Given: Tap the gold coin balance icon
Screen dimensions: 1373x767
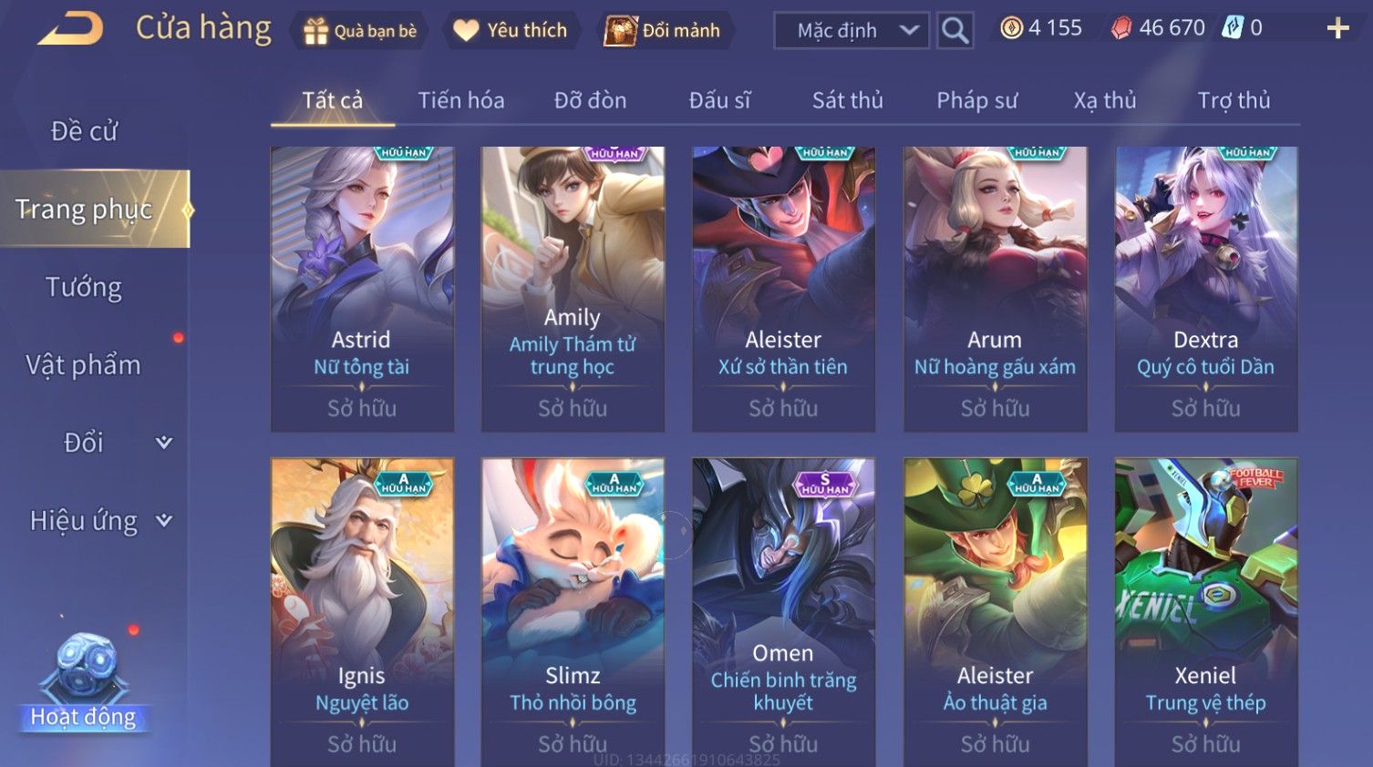Looking at the screenshot, I should 1011,28.
